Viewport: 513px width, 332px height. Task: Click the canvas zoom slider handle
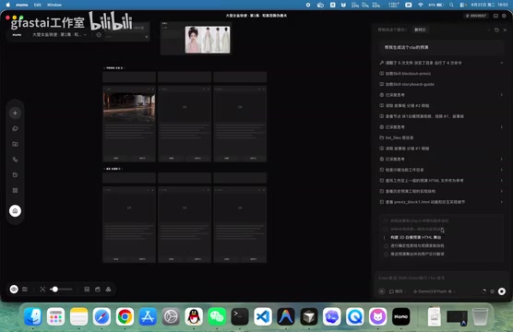55,290
